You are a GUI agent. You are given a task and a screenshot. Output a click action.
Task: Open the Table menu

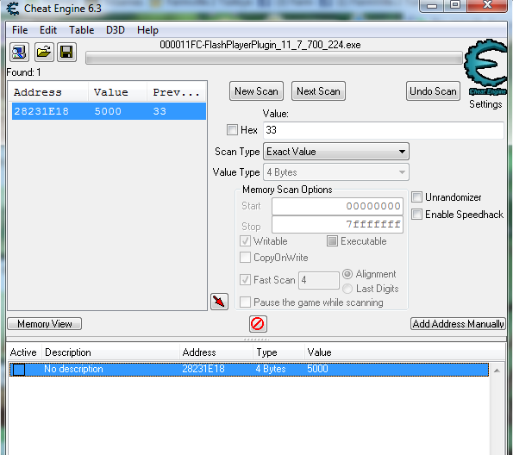tap(81, 30)
